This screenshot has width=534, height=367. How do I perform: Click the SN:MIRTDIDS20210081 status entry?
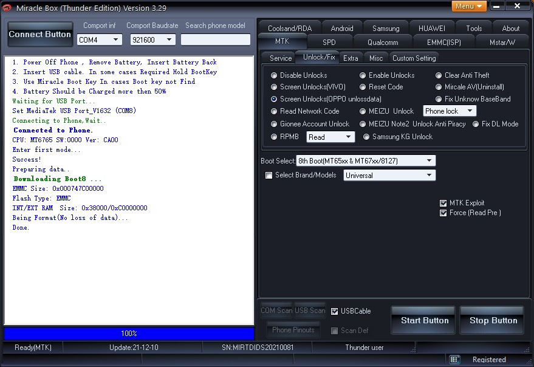[258, 348]
